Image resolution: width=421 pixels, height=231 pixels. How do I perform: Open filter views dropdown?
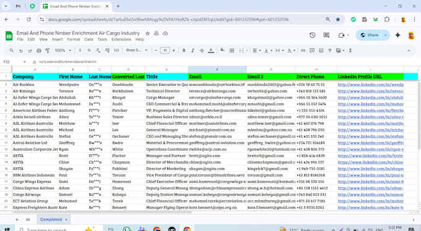pos(340,51)
